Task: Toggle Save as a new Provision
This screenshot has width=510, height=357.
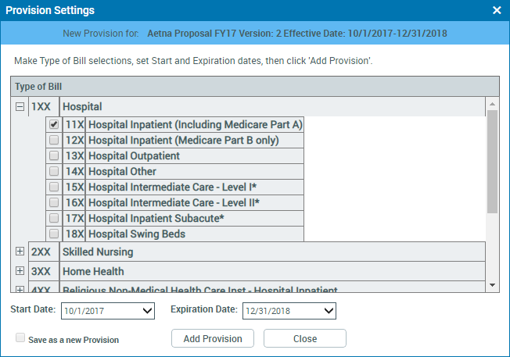Action: click(x=20, y=337)
